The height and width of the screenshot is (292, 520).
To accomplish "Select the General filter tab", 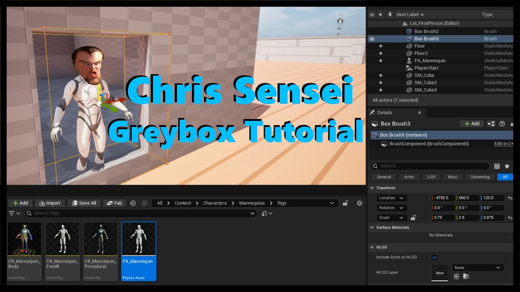I will click(x=384, y=177).
